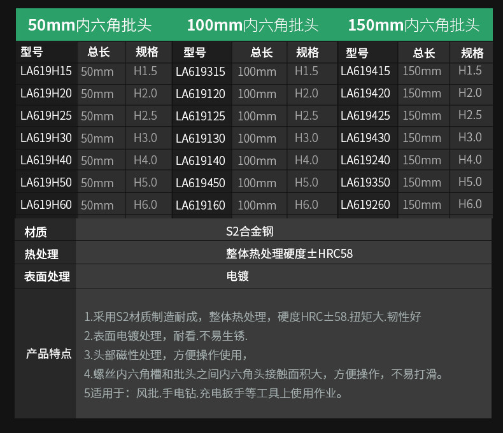Select model cell LA619H50
This screenshot has height=433, width=503.
tap(46, 182)
